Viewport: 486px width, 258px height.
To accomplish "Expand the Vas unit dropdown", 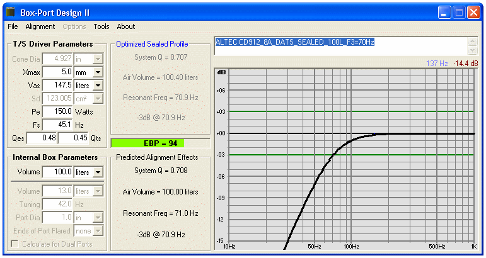I will coord(98,86).
